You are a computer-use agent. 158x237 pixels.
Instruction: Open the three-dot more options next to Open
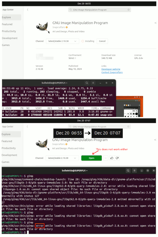(x=106, y=158)
